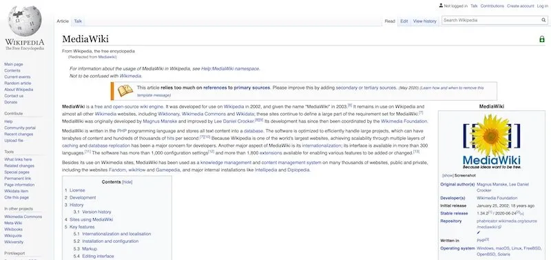Open Wikidata item link
Image resolution: width=551 pixels, height=260 pixels.
(x=16, y=192)
